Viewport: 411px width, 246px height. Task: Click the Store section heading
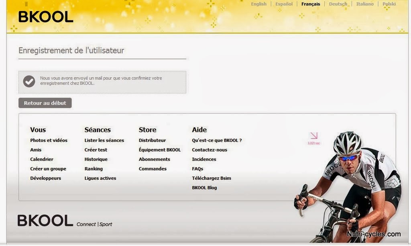(148, 130)
